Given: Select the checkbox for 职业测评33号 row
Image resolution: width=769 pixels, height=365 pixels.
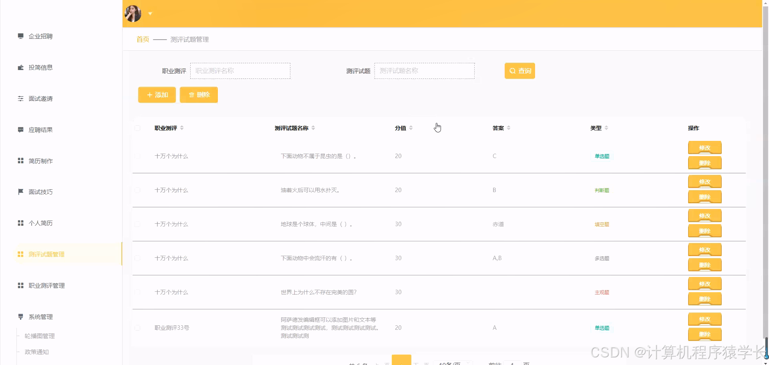Looking at the screenshot, I should 137,328.
